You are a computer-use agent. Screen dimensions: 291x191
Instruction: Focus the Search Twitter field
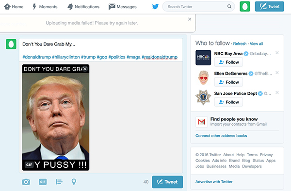(x=198, y=7)
